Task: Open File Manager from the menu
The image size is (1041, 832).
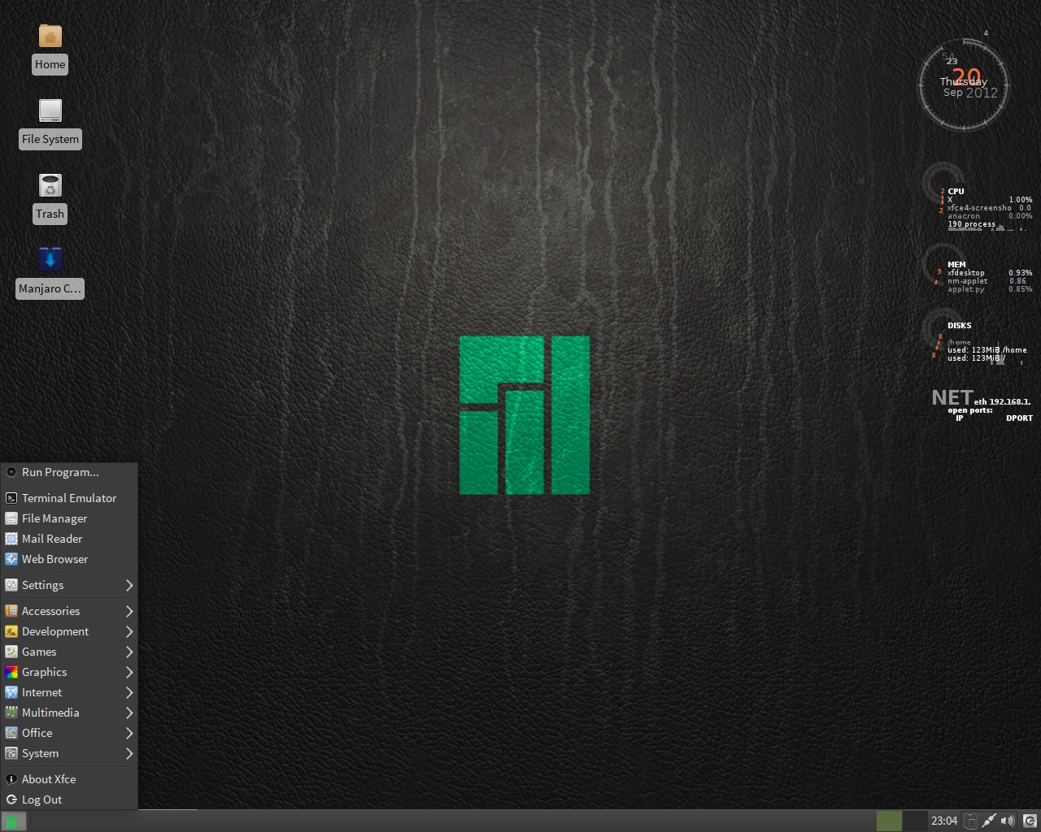Action: point(57,518)
